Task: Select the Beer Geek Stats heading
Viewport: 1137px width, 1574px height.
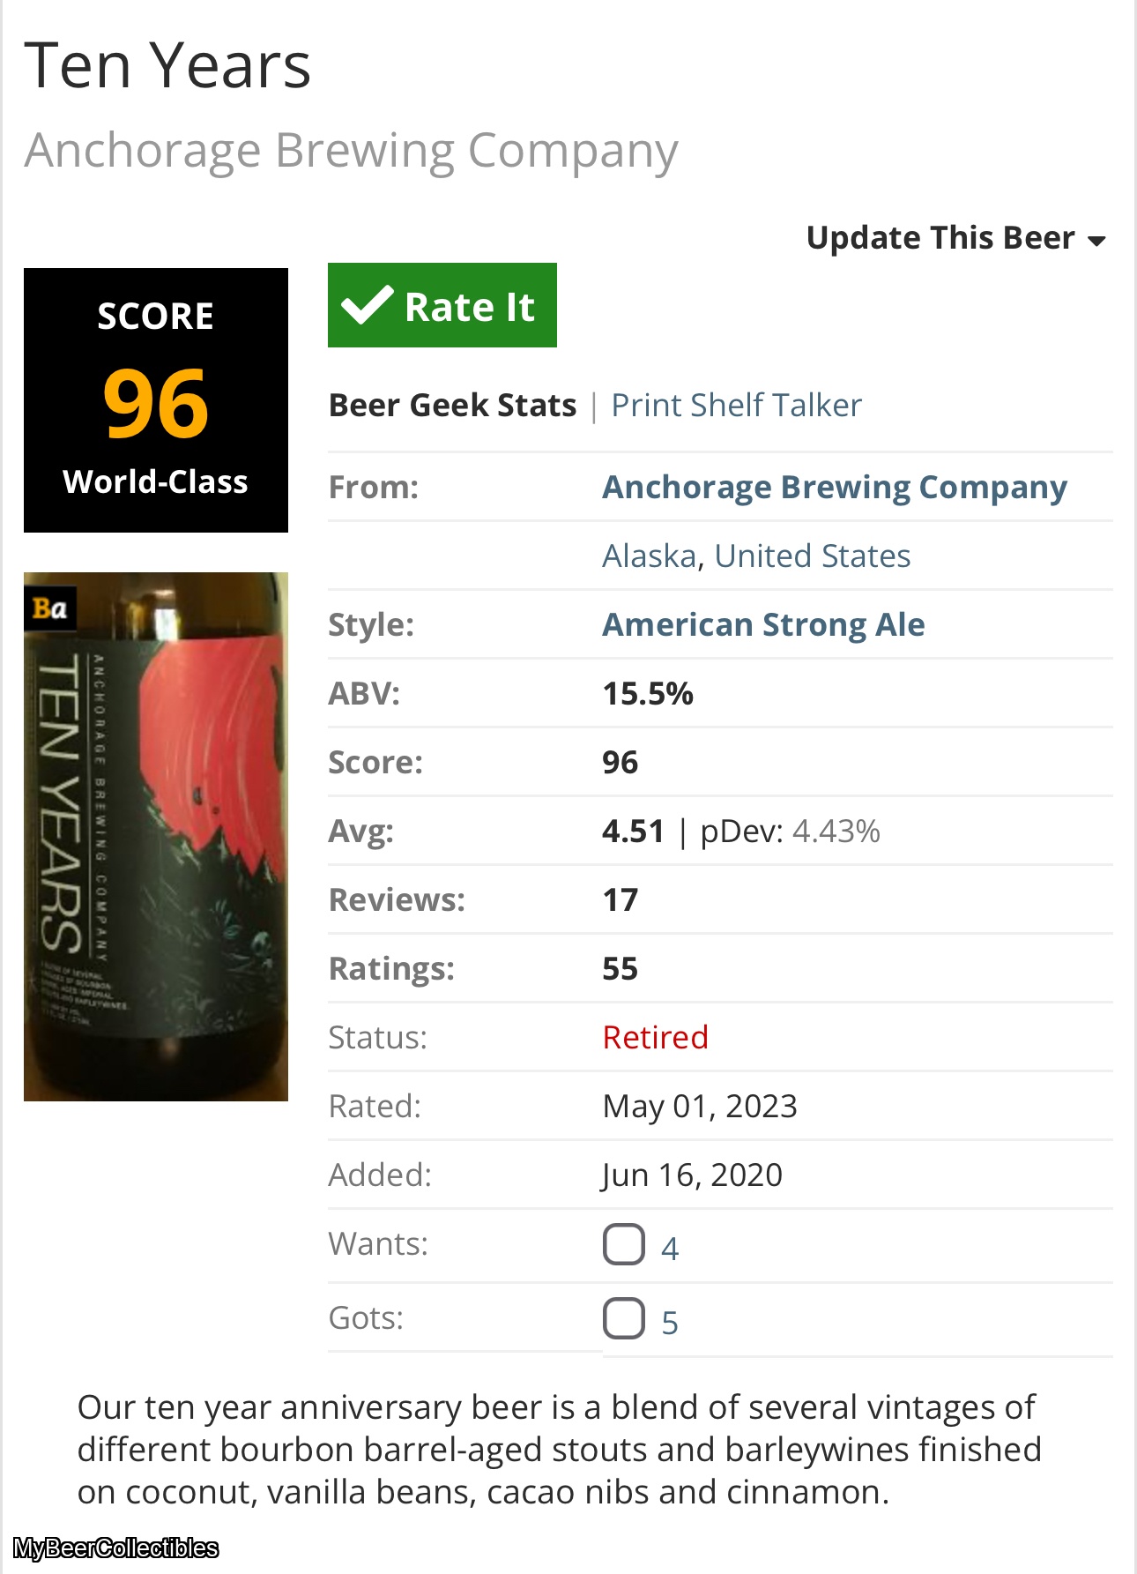Action: [x=452, y=405]
